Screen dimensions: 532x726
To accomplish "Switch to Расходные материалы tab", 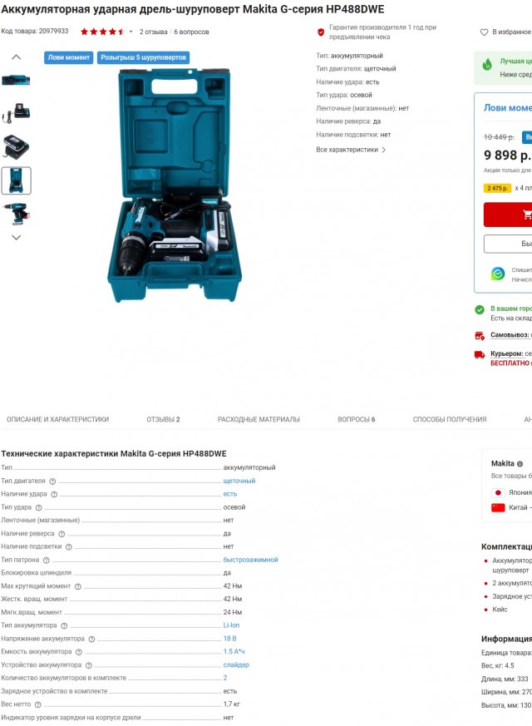I will tap(259, 419).
